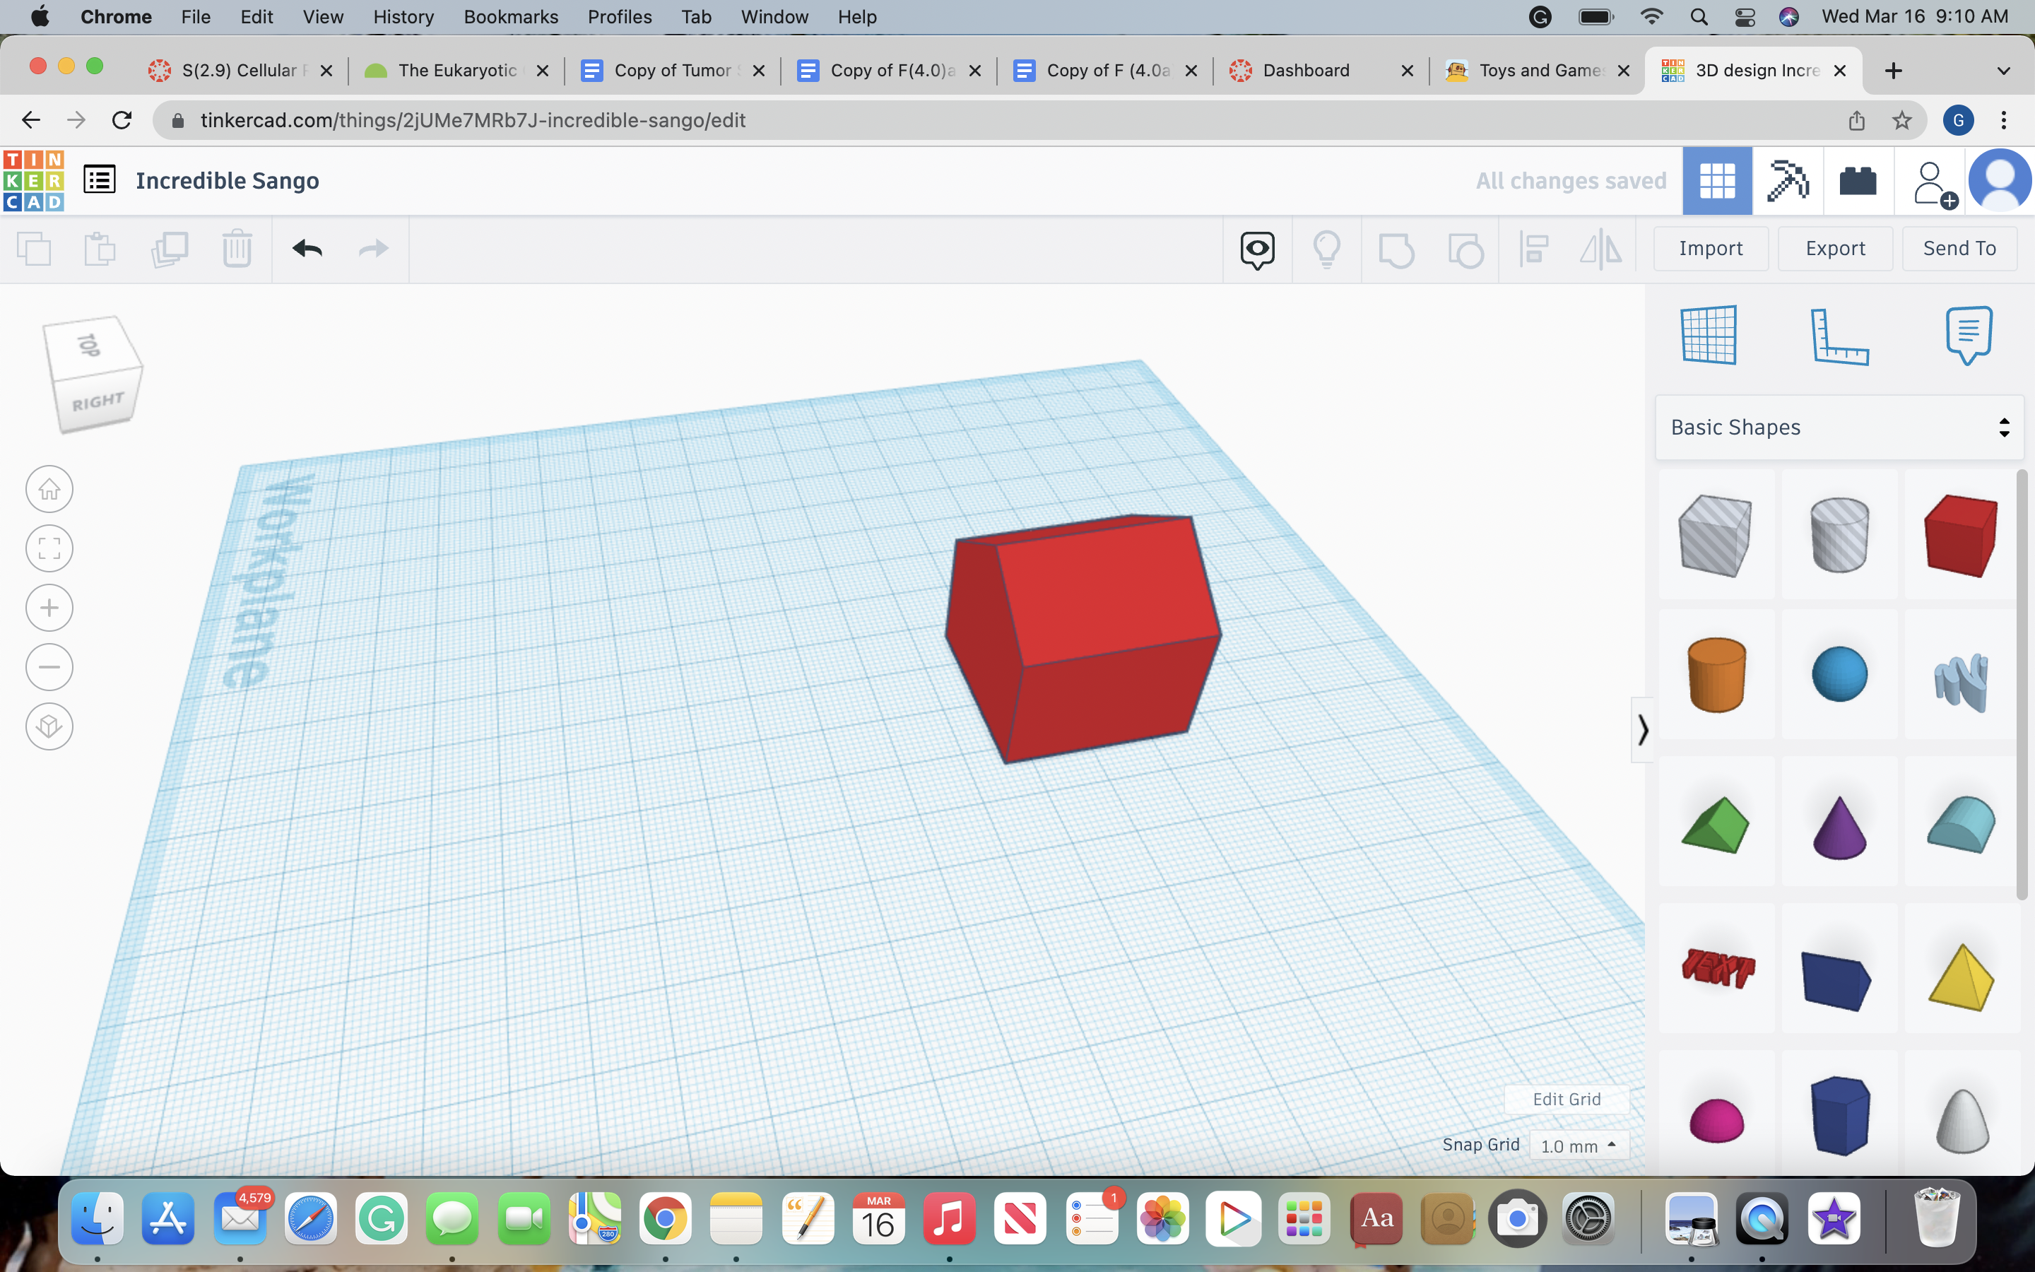The image size is (2035, 1272).
Task: Select the yellow Pyramid shape
Action: [1961, 976]
